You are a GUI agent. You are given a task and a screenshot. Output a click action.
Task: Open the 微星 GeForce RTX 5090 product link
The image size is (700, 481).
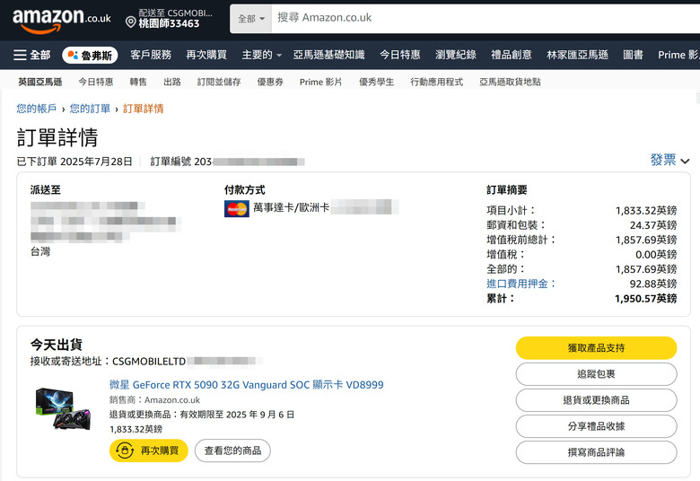247,385
